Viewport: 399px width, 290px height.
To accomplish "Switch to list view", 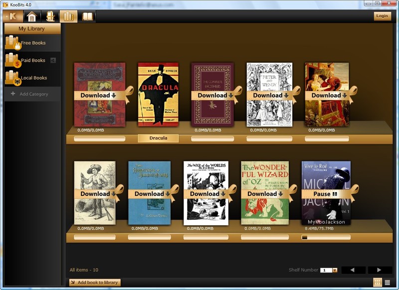I will (388, 282).
